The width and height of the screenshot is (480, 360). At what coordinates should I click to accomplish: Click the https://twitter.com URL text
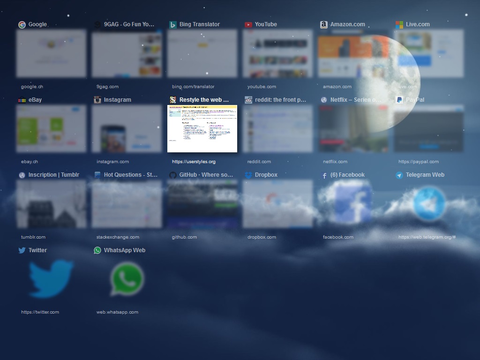pos(40,312)
